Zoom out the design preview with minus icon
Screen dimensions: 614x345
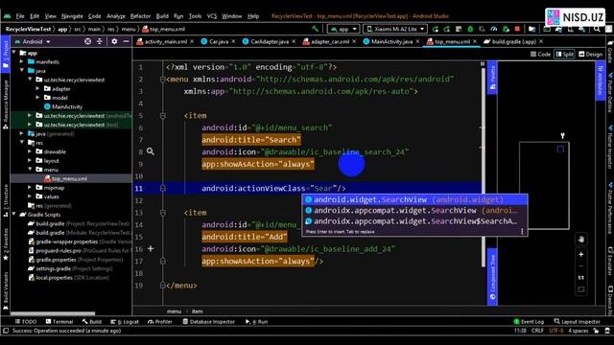click(581, 266)
